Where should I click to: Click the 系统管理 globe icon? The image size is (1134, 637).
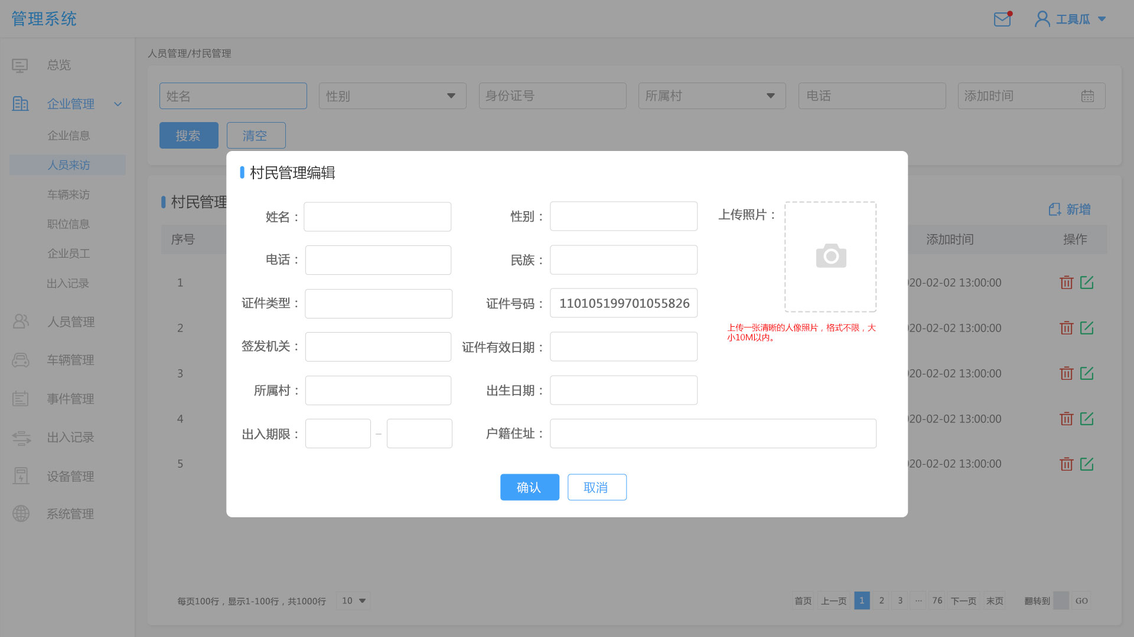pyautogui.click(x=21, y=514)
